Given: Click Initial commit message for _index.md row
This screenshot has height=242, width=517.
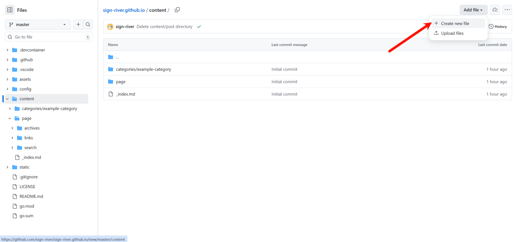Looking at the screenshot, I should (285, 94).
